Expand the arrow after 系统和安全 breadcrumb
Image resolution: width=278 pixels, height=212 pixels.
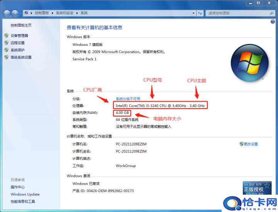click(x=77, y=13)
